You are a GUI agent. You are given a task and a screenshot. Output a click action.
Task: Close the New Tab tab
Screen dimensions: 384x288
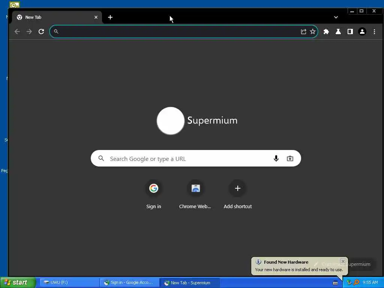pyautogui.click(x=96, y=17)
